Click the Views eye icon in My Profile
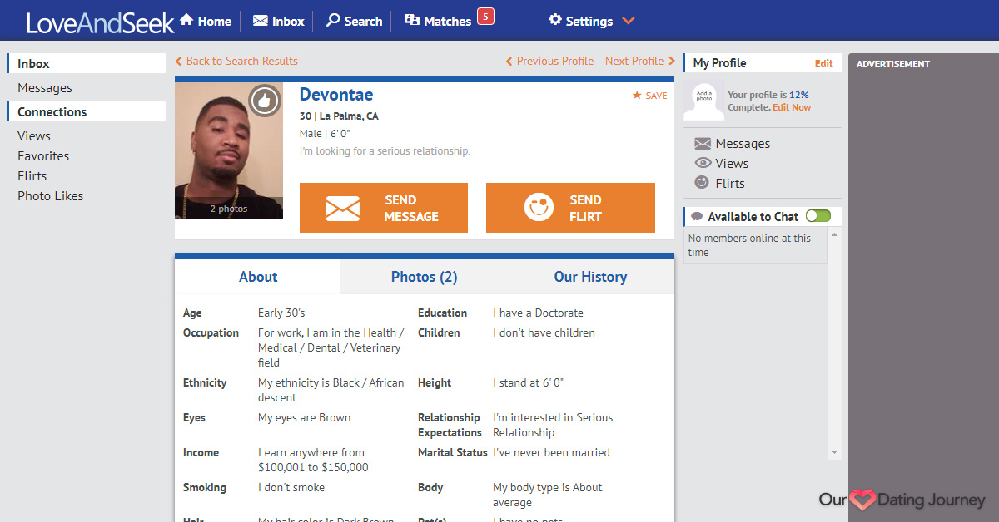 [703, 164]
